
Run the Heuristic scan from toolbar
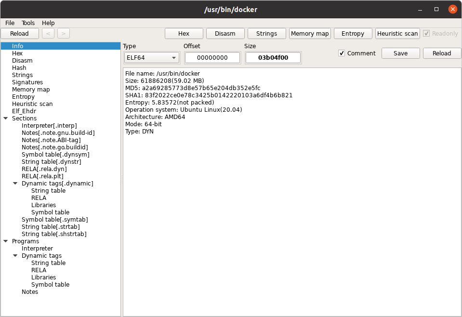click(x=397, y=34)
